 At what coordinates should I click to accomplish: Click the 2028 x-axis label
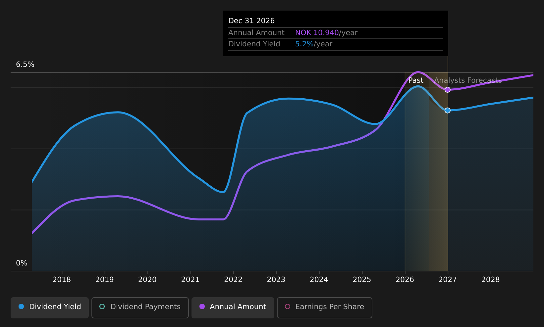[x=491, y=280]
